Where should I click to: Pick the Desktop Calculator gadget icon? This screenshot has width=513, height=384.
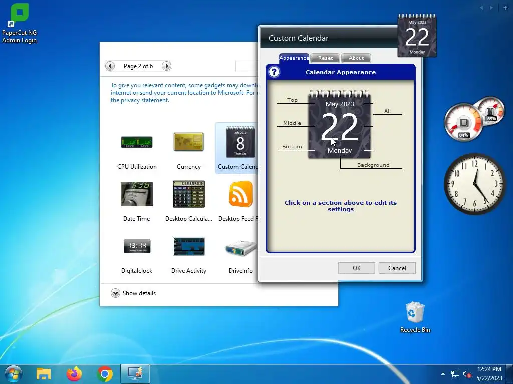[x=189, y=194]
